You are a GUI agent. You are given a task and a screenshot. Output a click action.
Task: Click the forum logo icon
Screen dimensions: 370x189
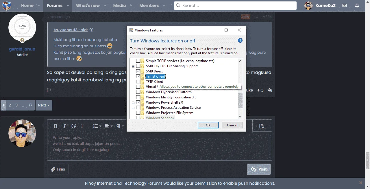click(6, 5)
